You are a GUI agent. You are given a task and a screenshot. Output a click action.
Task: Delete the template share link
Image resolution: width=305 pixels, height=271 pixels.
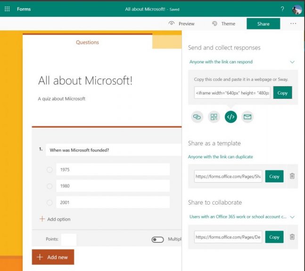tap(292, 176)
